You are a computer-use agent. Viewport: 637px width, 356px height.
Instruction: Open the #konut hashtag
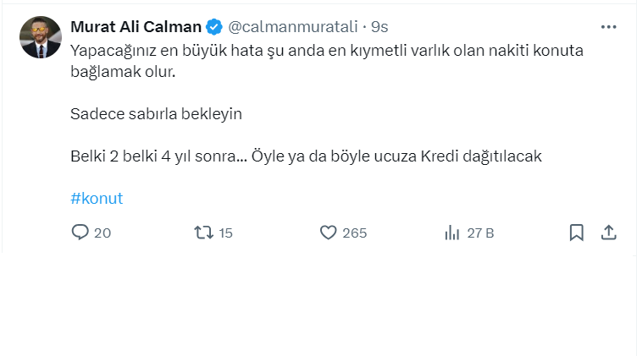[97, 199]
